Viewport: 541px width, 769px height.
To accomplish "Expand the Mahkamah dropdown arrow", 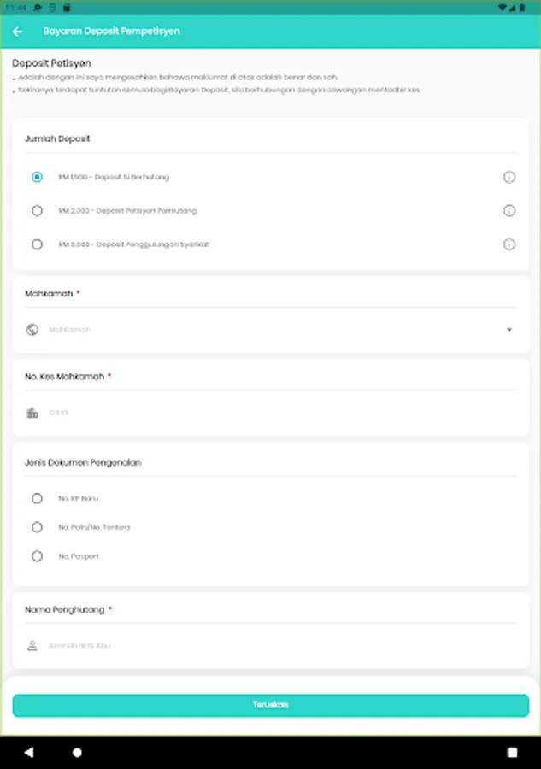I will (x=509, y=330).
